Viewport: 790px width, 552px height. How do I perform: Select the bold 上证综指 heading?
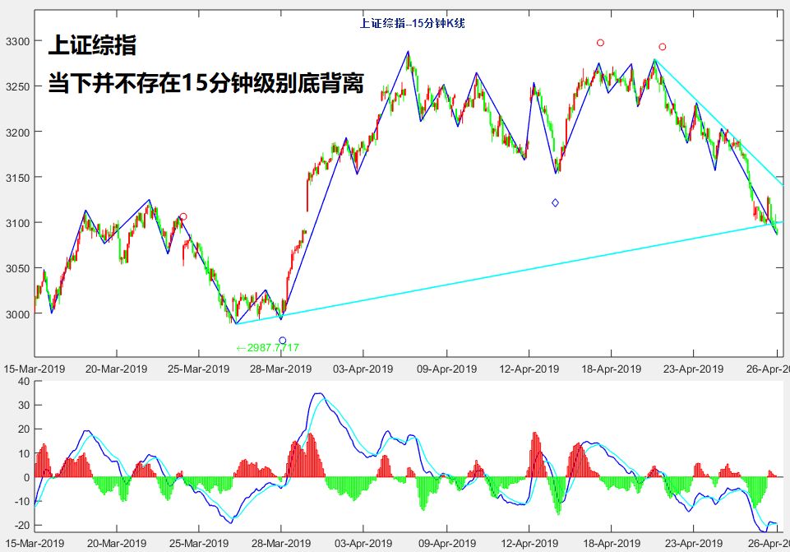(92, 45)
